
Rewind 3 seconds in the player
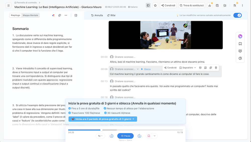click(x=112, y=136)
